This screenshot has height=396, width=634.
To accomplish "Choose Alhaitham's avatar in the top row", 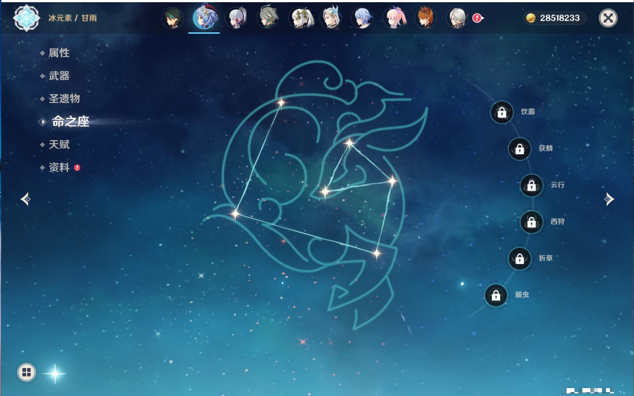I will (268, 18).
